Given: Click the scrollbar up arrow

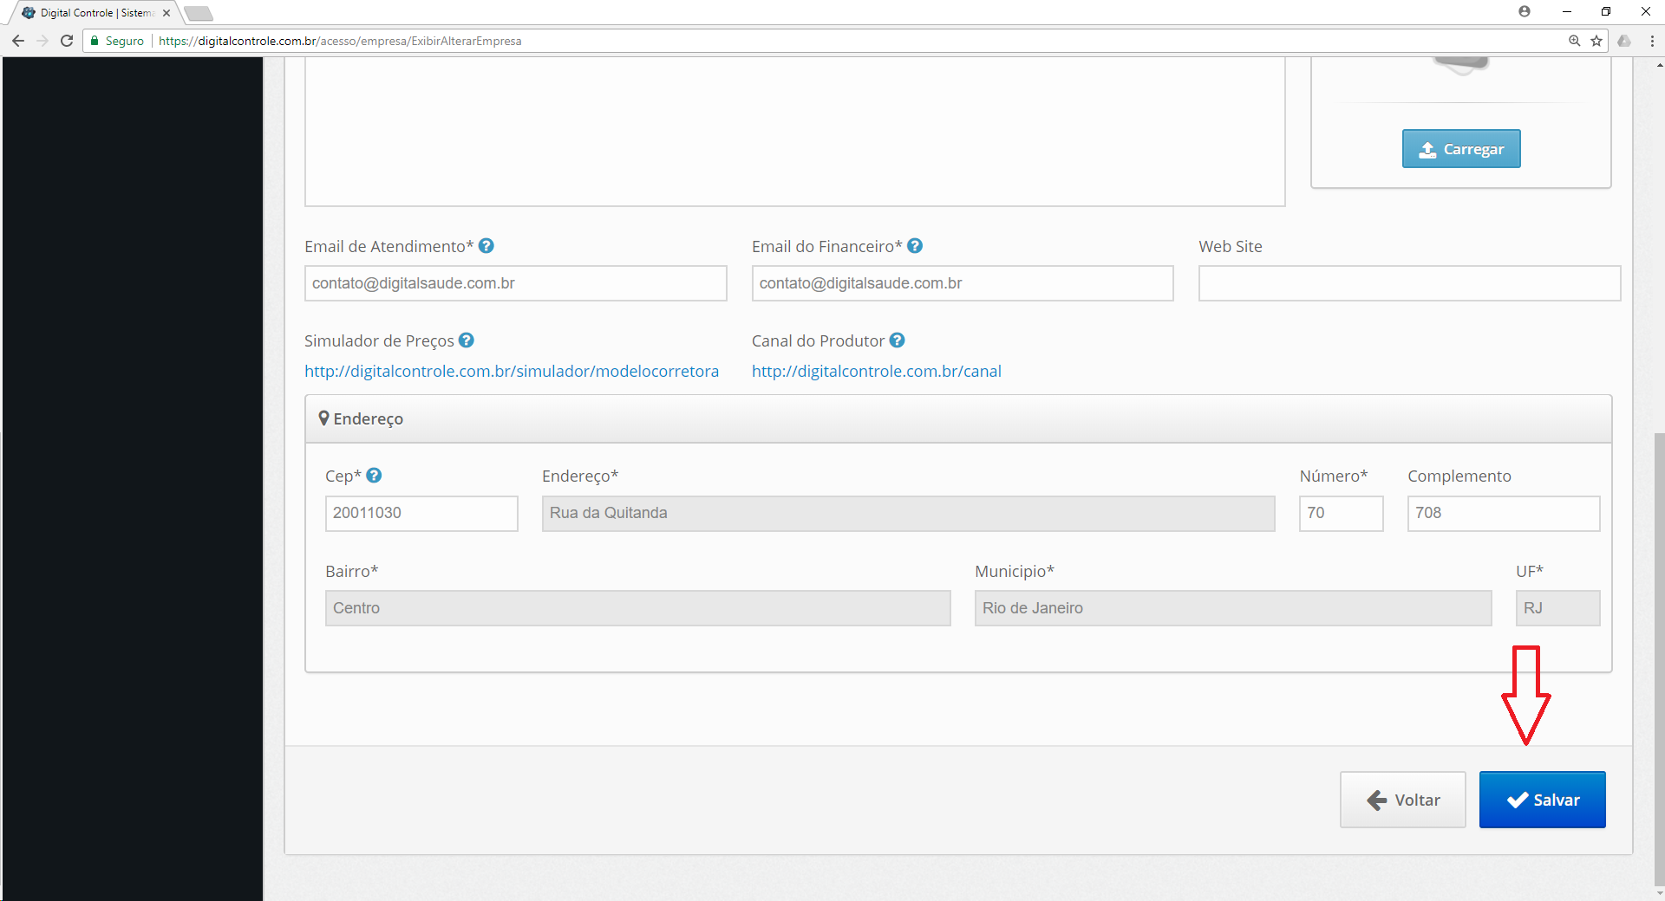Looking at the screenshot, I should click(x=1659, y=64).
